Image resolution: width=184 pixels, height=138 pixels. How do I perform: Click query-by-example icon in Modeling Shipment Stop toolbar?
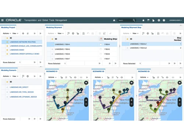pos(143,33)
